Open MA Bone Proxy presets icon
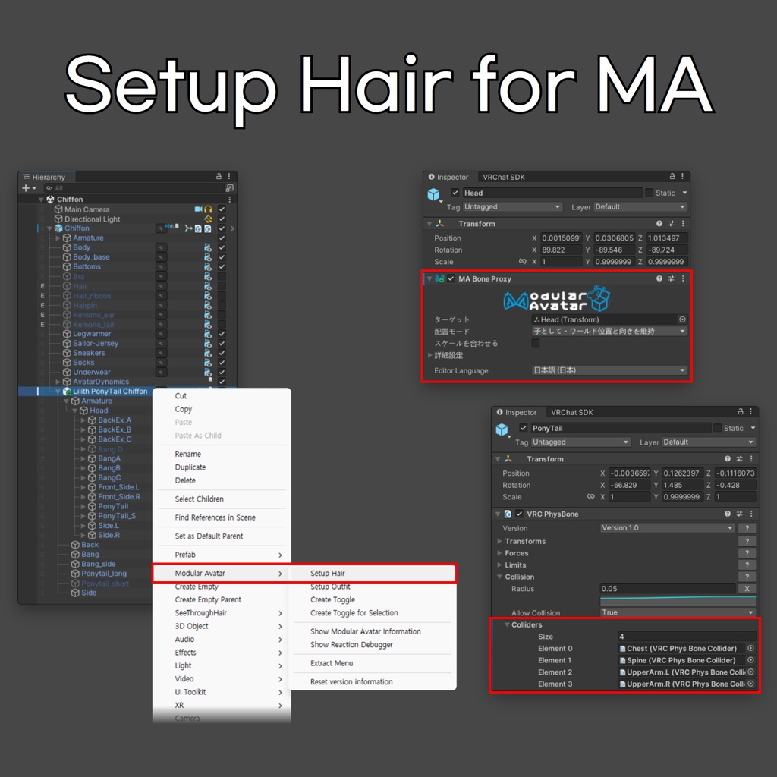This screenshot has height=777, width=777. [x=671, y=278]
